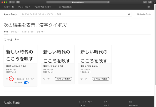156x107 pixels.
Task: Open the Safari share button
Action: [145, 2]
